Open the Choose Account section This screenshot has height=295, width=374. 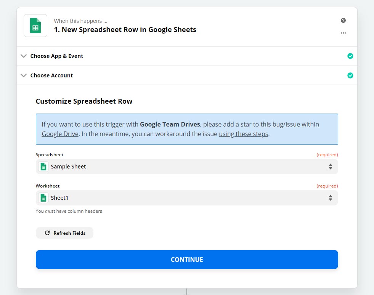[x=187, y=75]
